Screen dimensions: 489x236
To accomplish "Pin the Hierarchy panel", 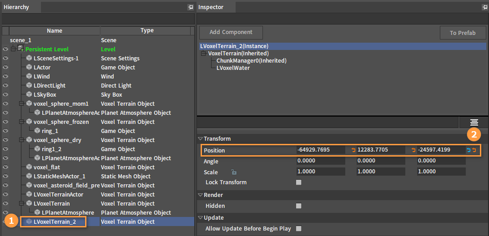I will point(191,7).
